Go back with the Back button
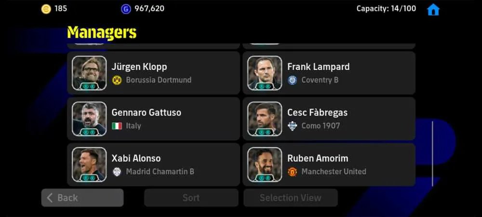The width and height of the screenshot is (482, 217). click(x=82, y=198)
